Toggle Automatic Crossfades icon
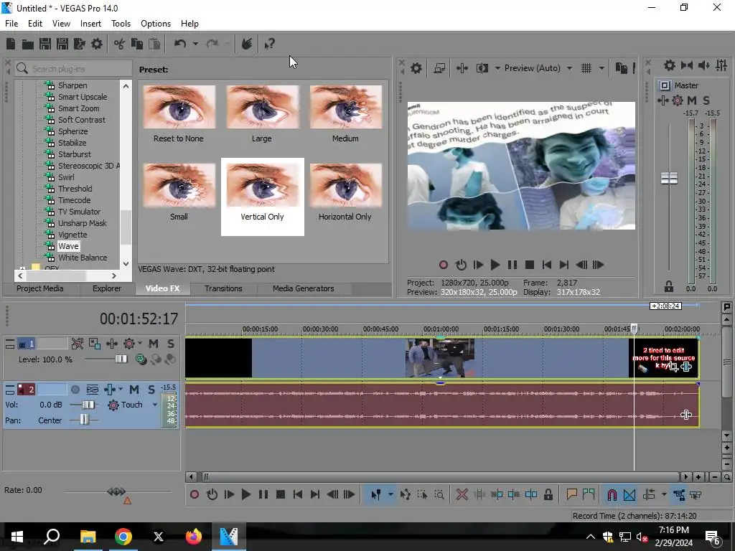This screenshot has width=735, height=551. pyautogui.click(x=629, y=494)
